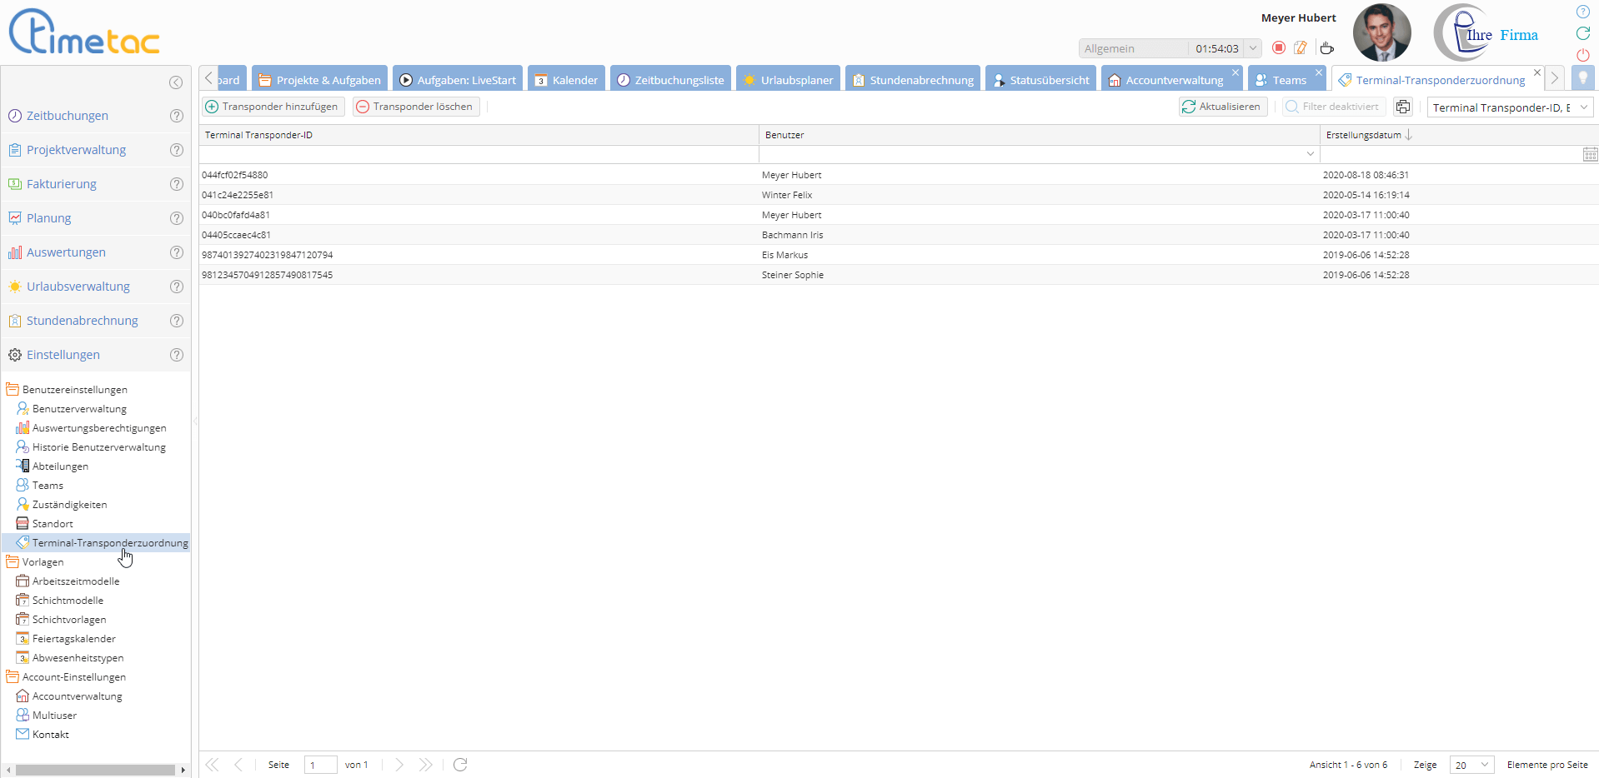Click the Aktualisieren button
Viewport: 1599px width, 778px height.
(x=1222, y=107)
